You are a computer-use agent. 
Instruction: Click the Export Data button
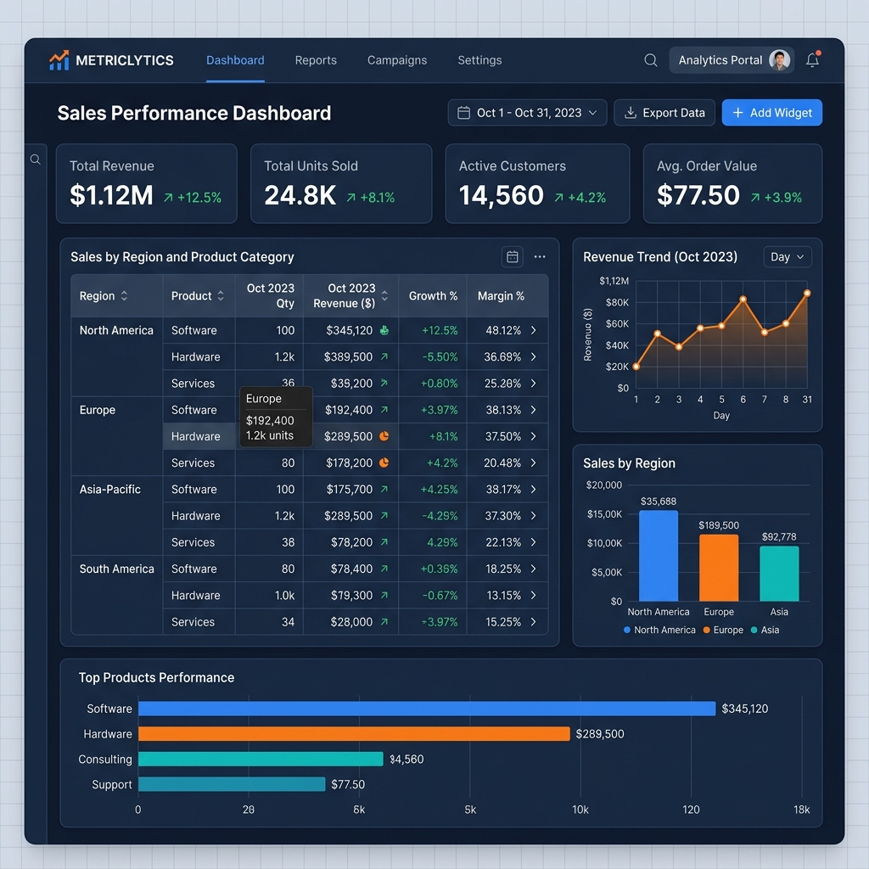(664, 113)
